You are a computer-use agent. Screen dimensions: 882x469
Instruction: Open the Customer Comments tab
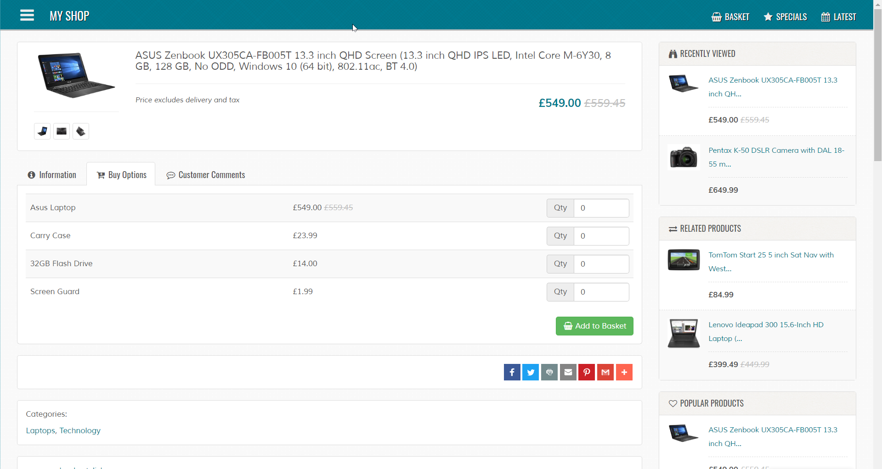pos(206,175)
